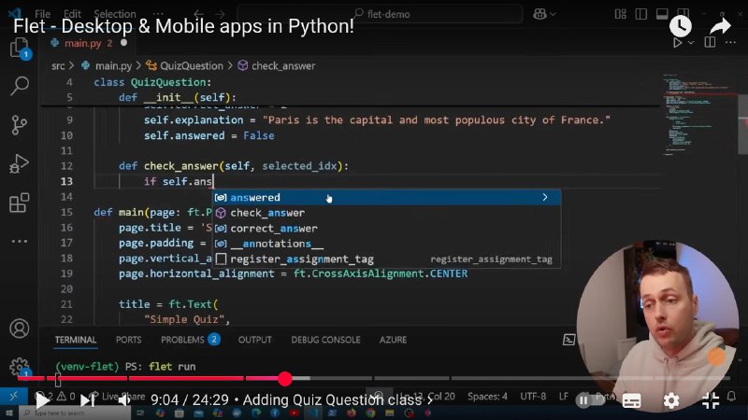
Task: Switch to the TERMINAL panel tab
Action: coord(76,340)
